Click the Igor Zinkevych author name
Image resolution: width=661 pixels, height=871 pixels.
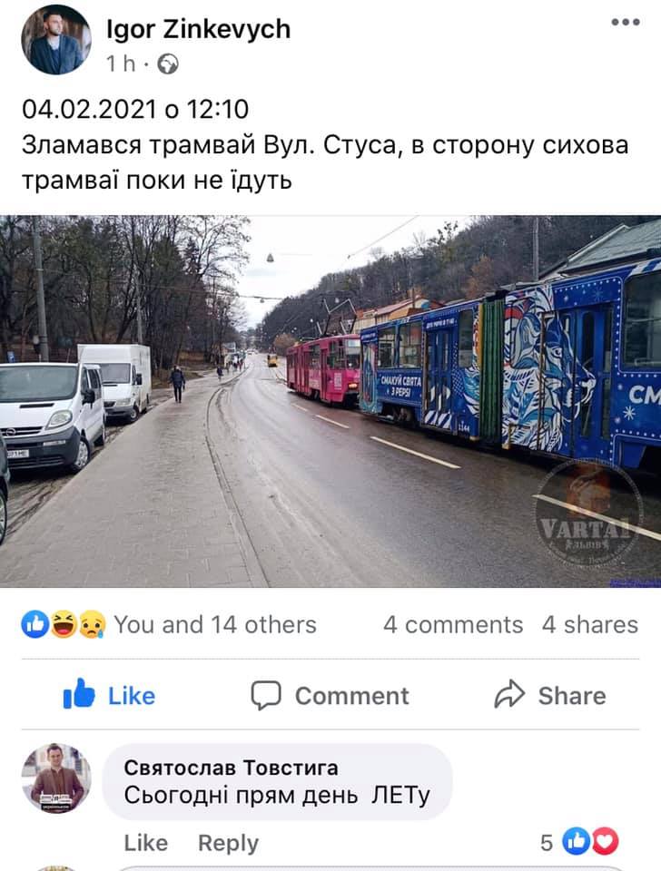pos(199,29)
